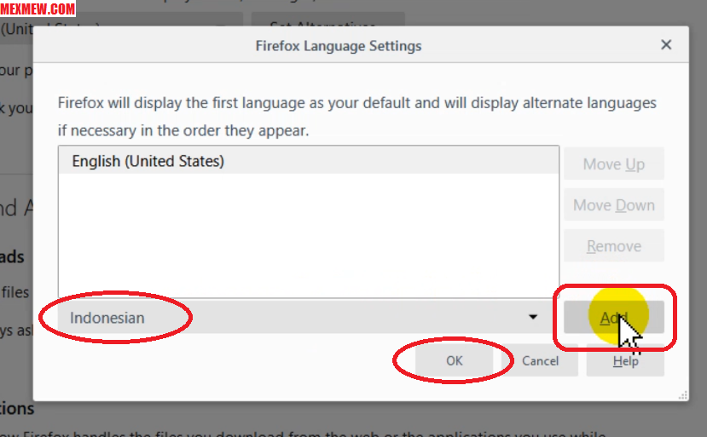Confirm language settings with OK
Image resolution: width=707 pixels, height=437 pixels.
454,360
